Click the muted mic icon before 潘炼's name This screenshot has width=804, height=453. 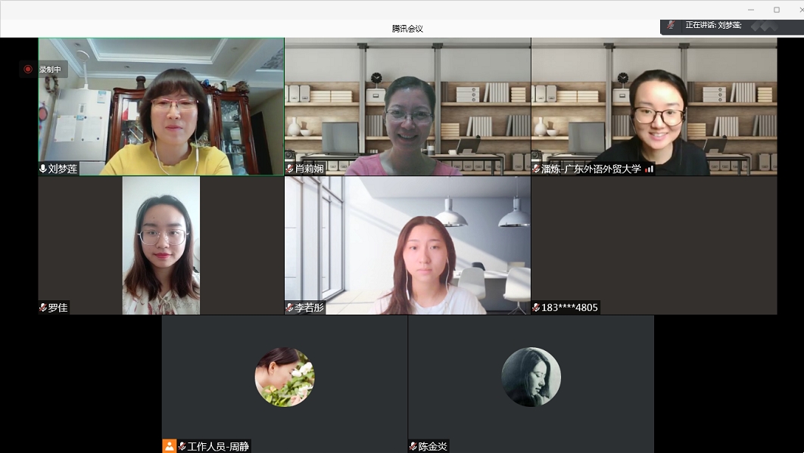tap(536, 169)
